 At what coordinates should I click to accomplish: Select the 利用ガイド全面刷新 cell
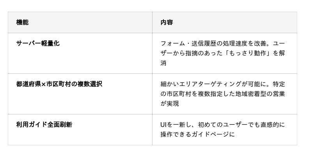(44, 125)
